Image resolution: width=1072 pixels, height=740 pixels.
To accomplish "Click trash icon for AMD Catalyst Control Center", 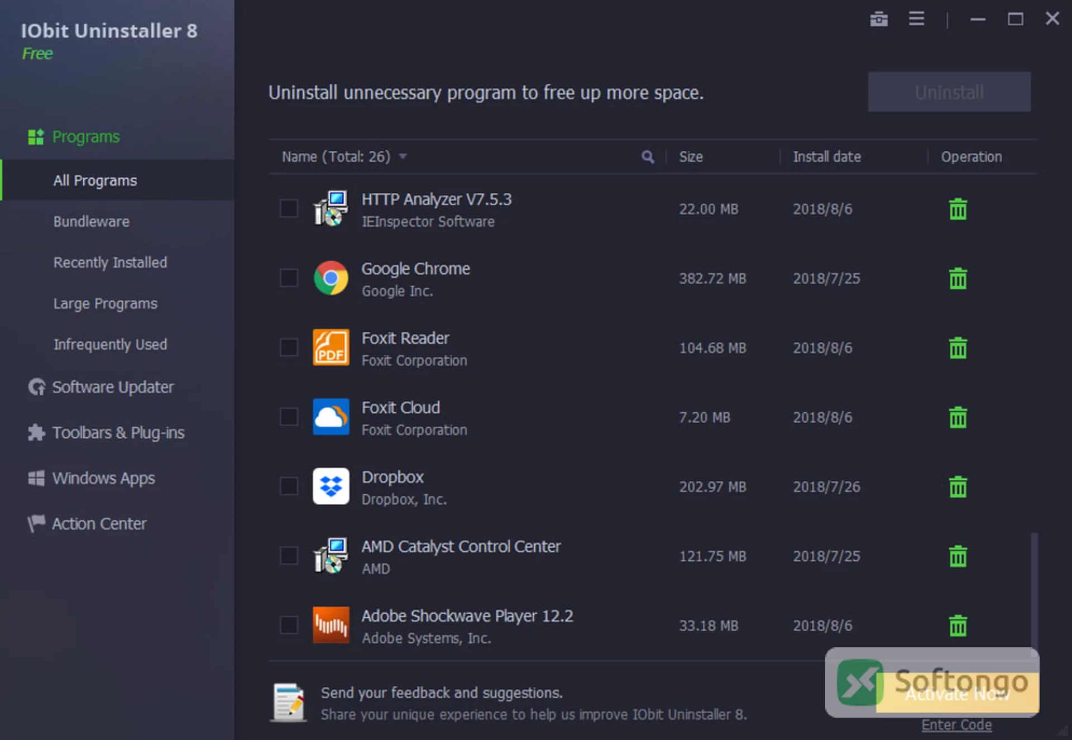I will point(958,556).
